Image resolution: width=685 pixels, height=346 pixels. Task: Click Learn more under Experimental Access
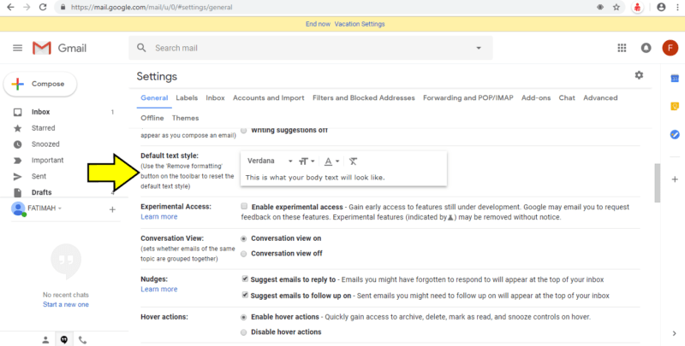pyautogui.click(x=159, y=217)
